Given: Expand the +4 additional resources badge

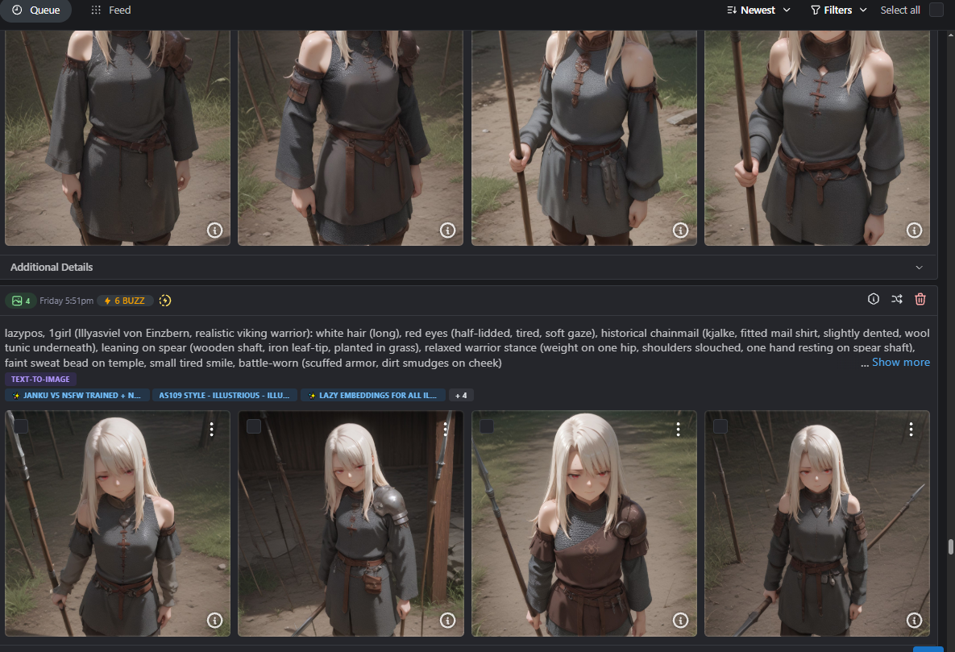Looking at the screenshot, I should (x=461, y=396).
